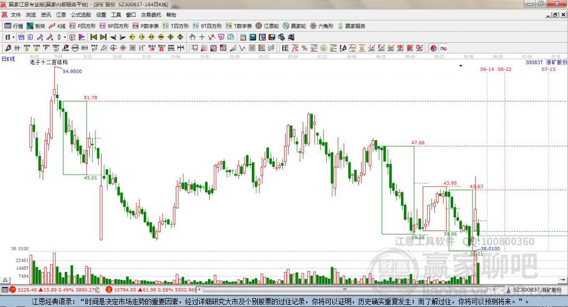Open the 公式选股 menu
The width and height of the screenshot is (568, 307).
click(x=81, y=15)
